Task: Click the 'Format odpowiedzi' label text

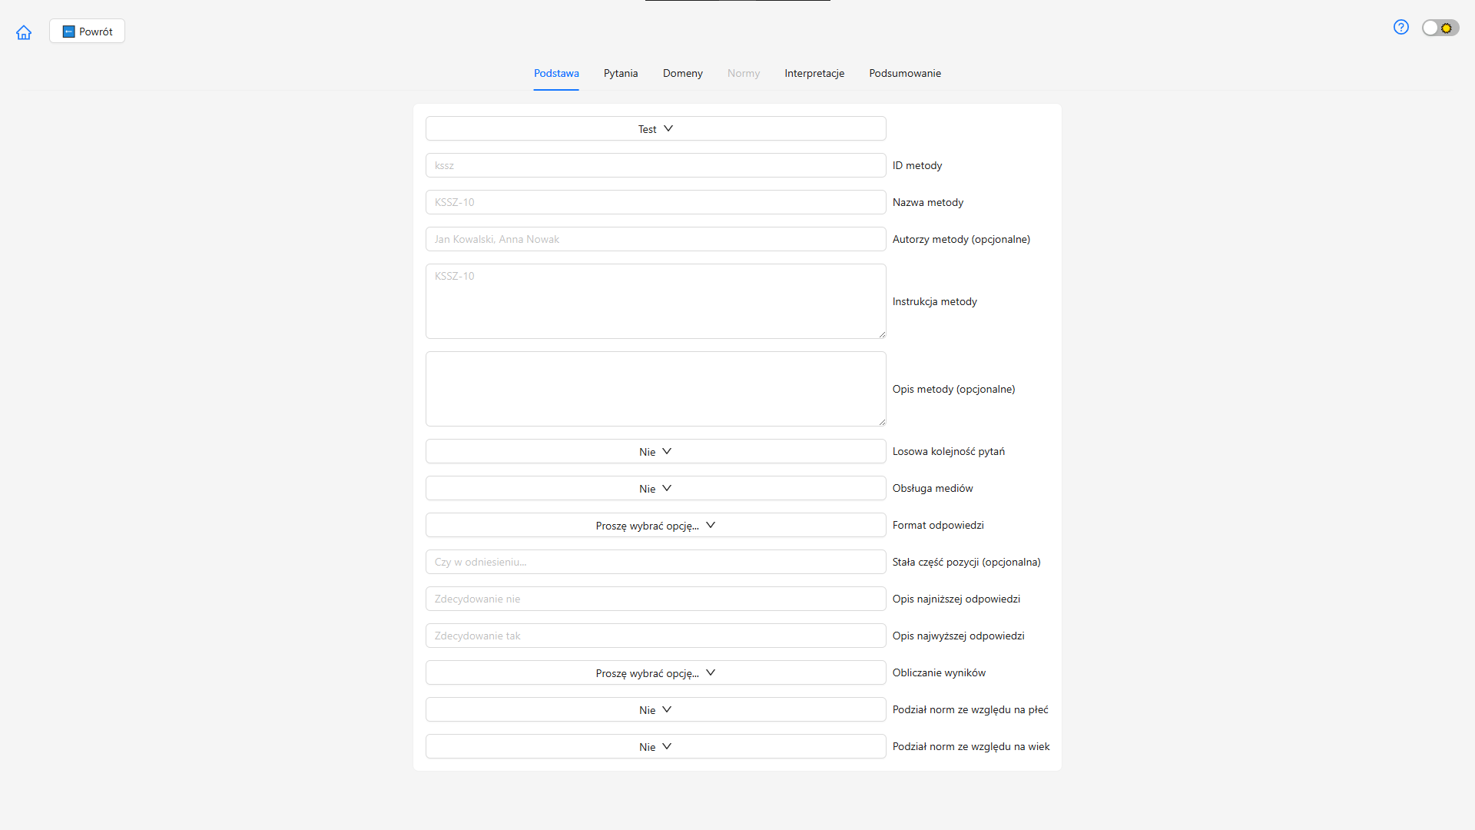Action: (938, 525)
